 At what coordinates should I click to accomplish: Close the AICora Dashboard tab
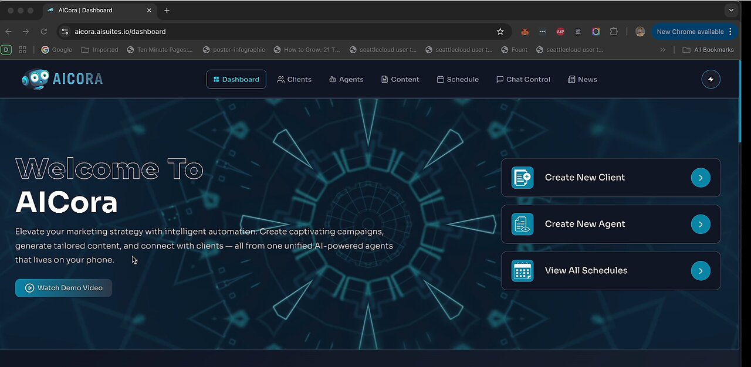(149, 11)
